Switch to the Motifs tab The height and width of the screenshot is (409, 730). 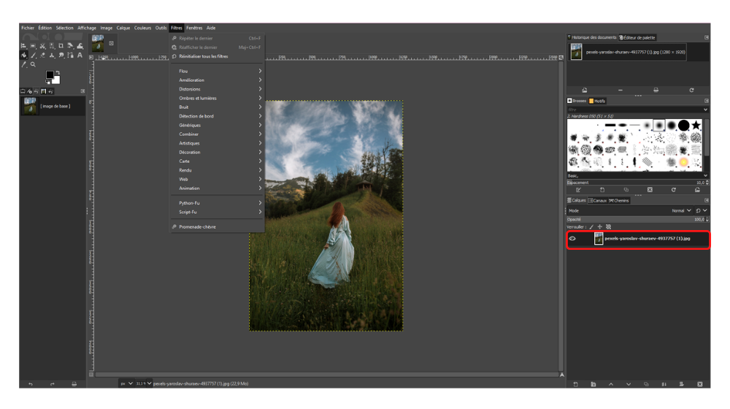click(x=597, y=101)
